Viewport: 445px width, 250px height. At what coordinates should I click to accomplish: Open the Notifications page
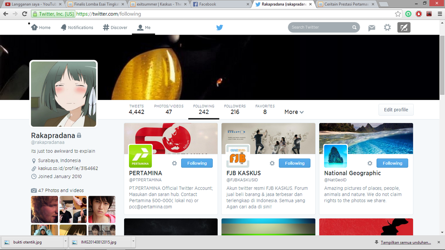tap(77, 27)
